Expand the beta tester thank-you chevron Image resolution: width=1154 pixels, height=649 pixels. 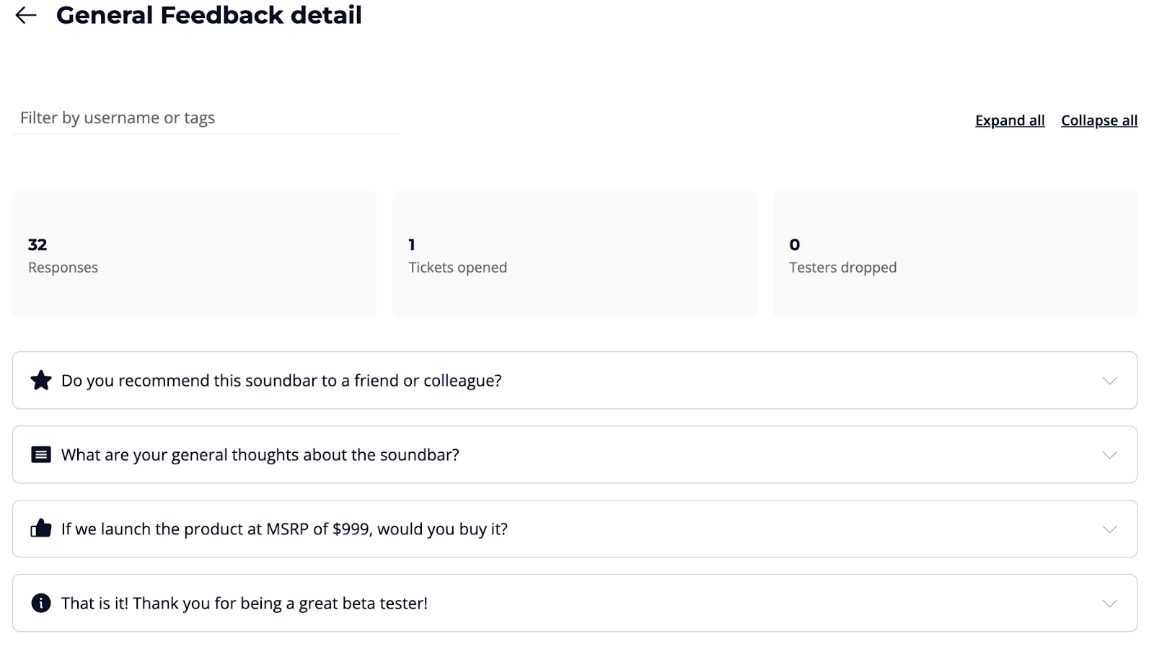point(1109,604)
